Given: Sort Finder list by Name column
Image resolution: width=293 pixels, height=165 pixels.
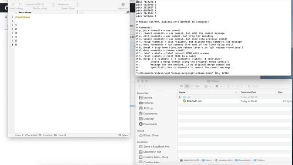Looking at the screenshot, I should (208, 93).
